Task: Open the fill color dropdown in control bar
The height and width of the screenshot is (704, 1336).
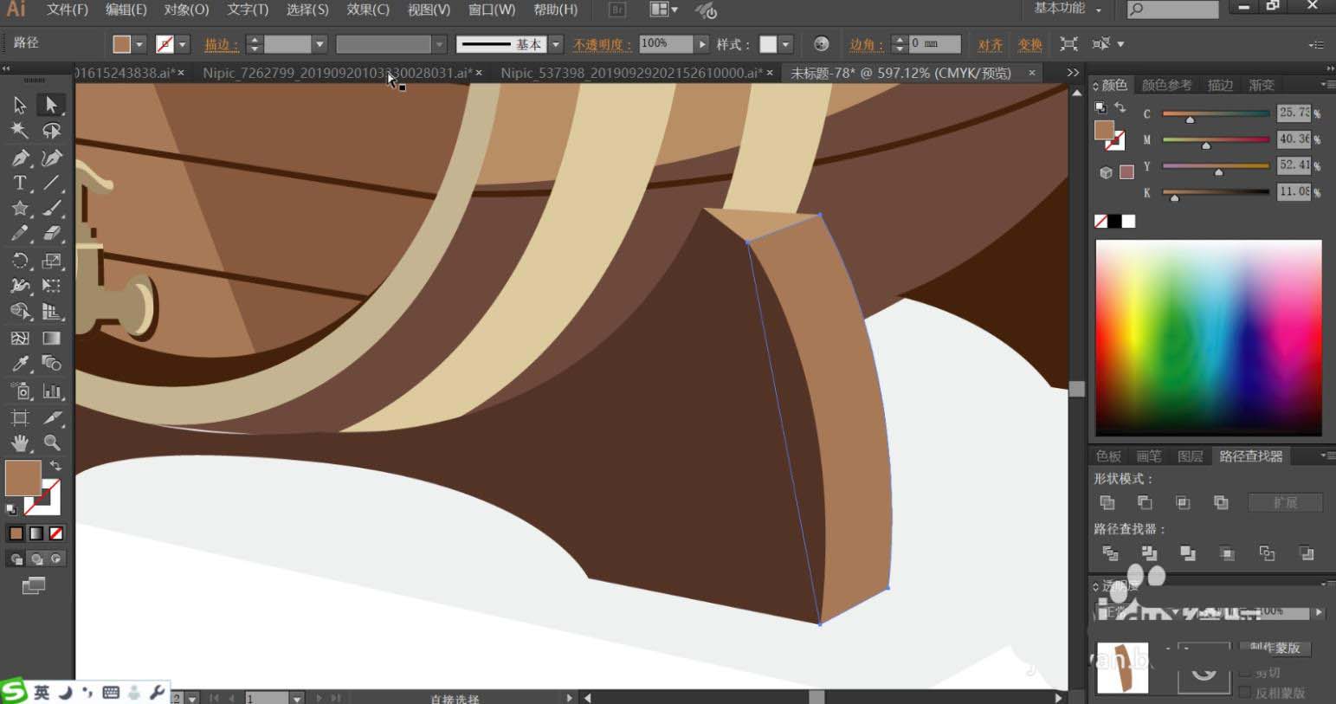Action: [139, 44]
